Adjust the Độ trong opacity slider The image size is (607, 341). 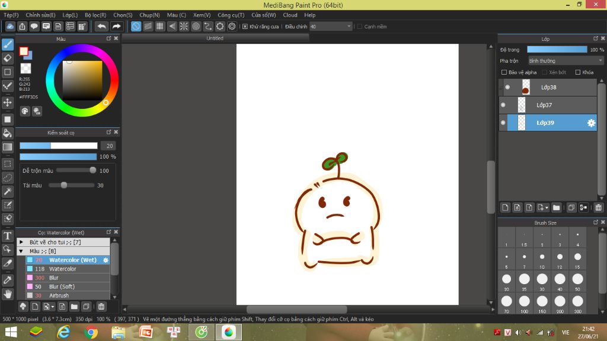pyautogui.click(x=557, y=50)
